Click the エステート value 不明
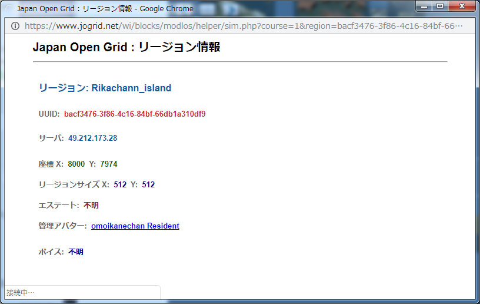Screen dimensions: 480x304 pos(91,206)
